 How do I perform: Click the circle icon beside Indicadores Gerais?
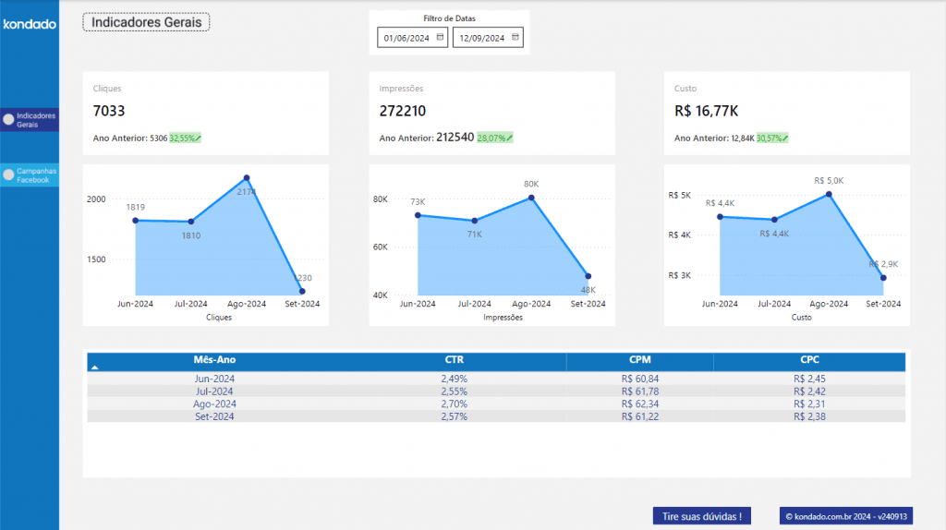pos(8,119)
